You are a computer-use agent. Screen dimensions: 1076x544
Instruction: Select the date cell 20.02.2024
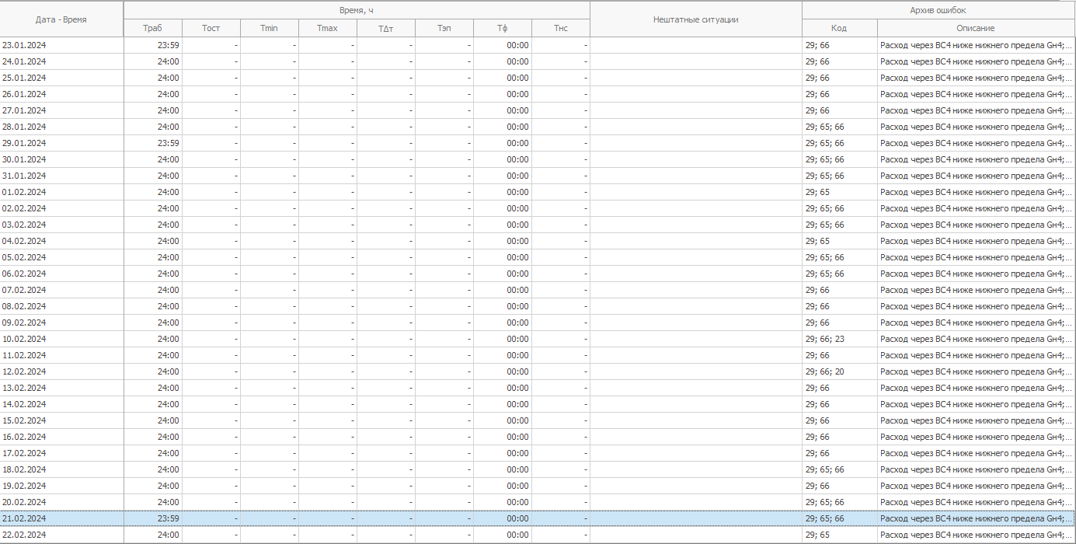pos(61,502)
